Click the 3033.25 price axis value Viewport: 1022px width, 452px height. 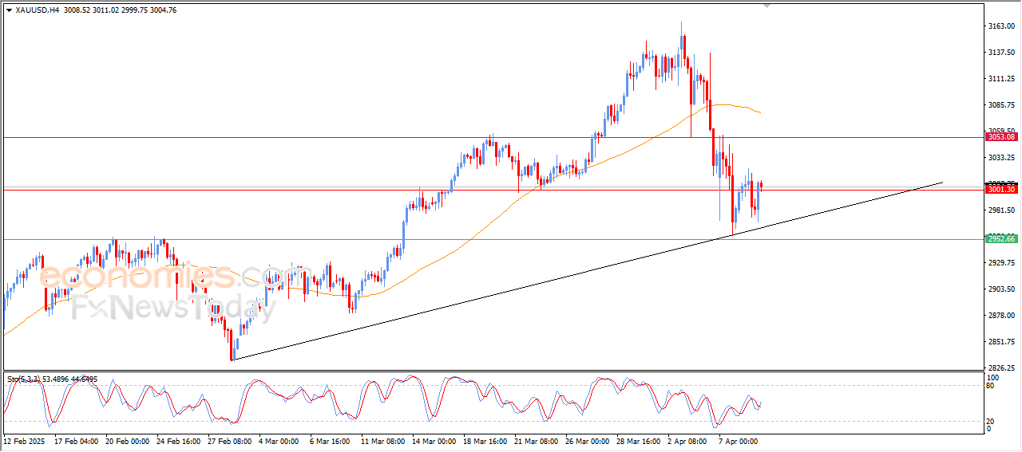[1001, 158]
